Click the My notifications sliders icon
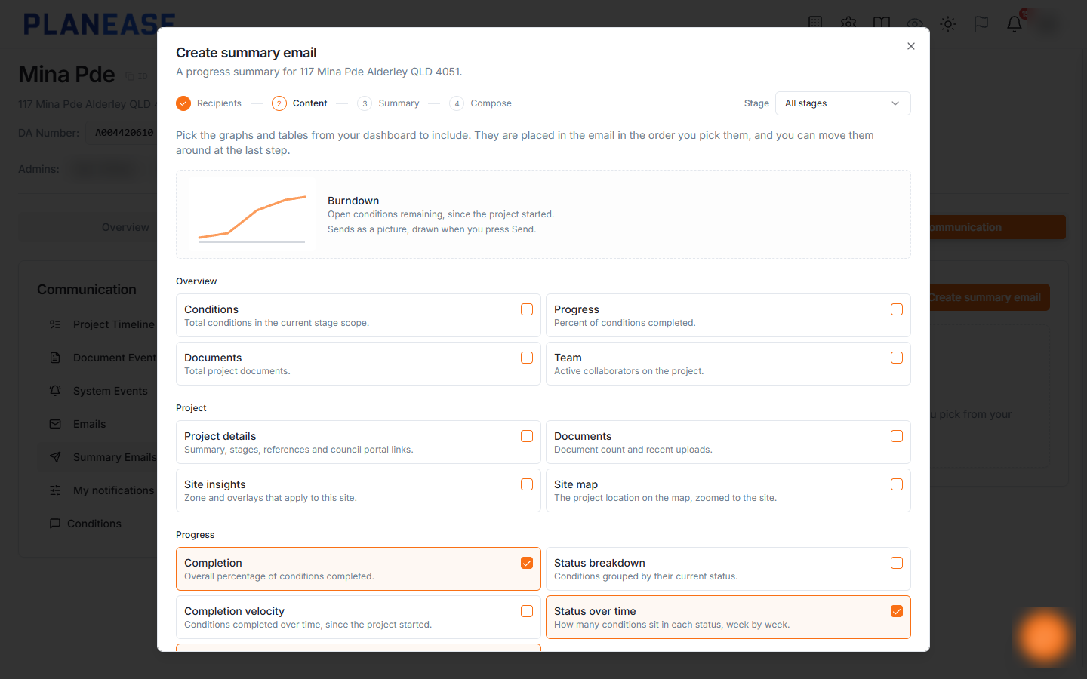Viewport: 1087px width, 679px height. tap(55, 490)
